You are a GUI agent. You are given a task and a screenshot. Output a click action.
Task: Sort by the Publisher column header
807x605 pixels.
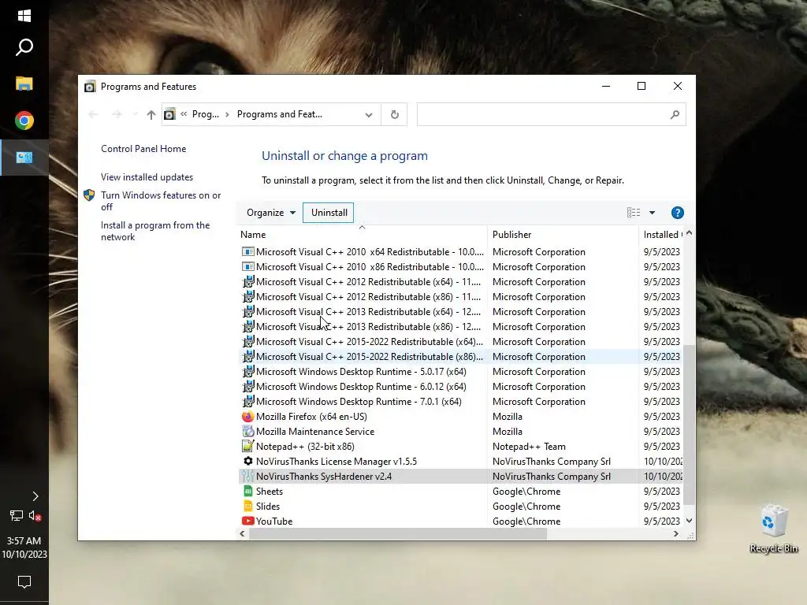click(x=563, y=235)
